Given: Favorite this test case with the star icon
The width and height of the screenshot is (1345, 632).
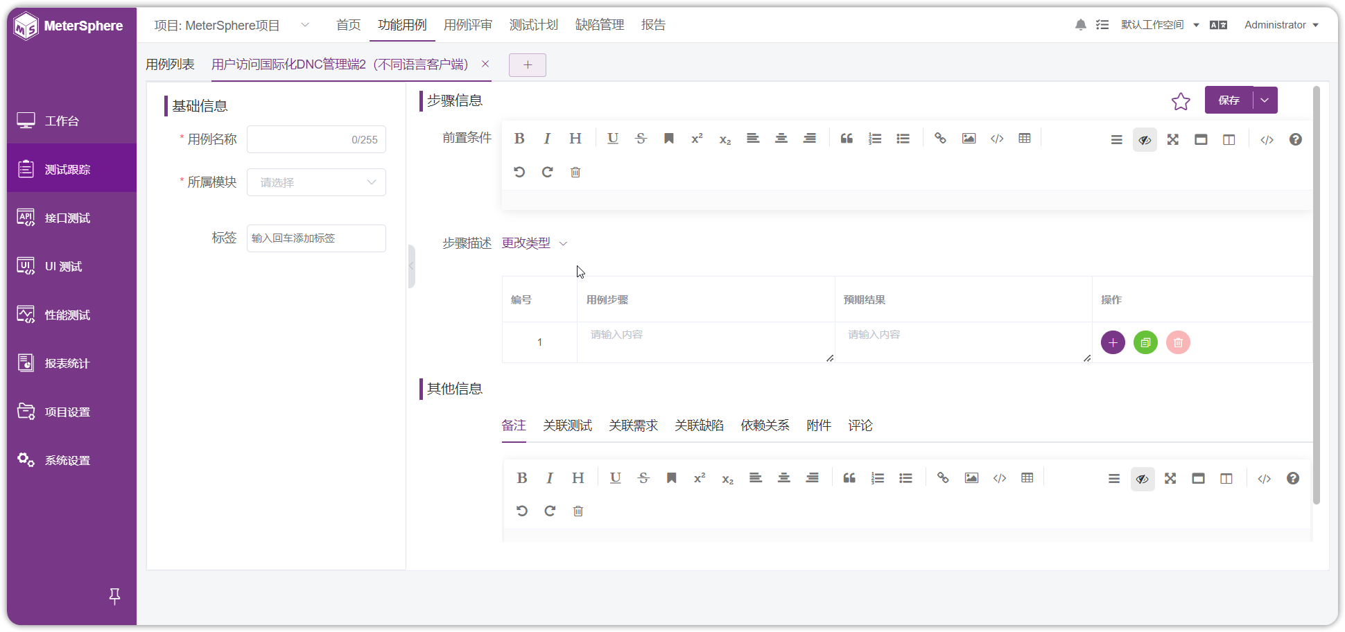Looking at the screenshot, I should point(1181,101).
